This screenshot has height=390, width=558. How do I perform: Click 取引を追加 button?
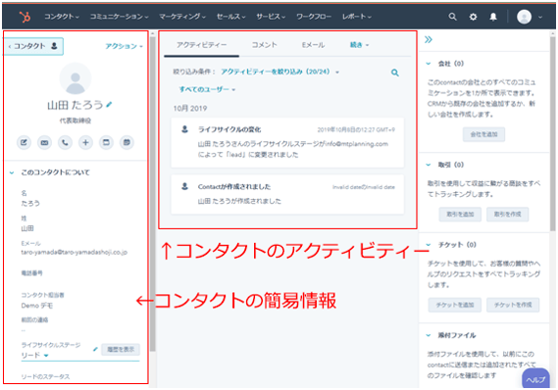coord(460,215)
